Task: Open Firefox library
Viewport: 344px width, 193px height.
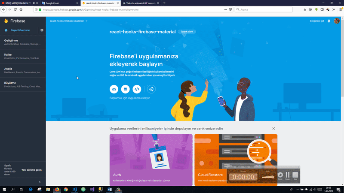Action: point(310,9)
